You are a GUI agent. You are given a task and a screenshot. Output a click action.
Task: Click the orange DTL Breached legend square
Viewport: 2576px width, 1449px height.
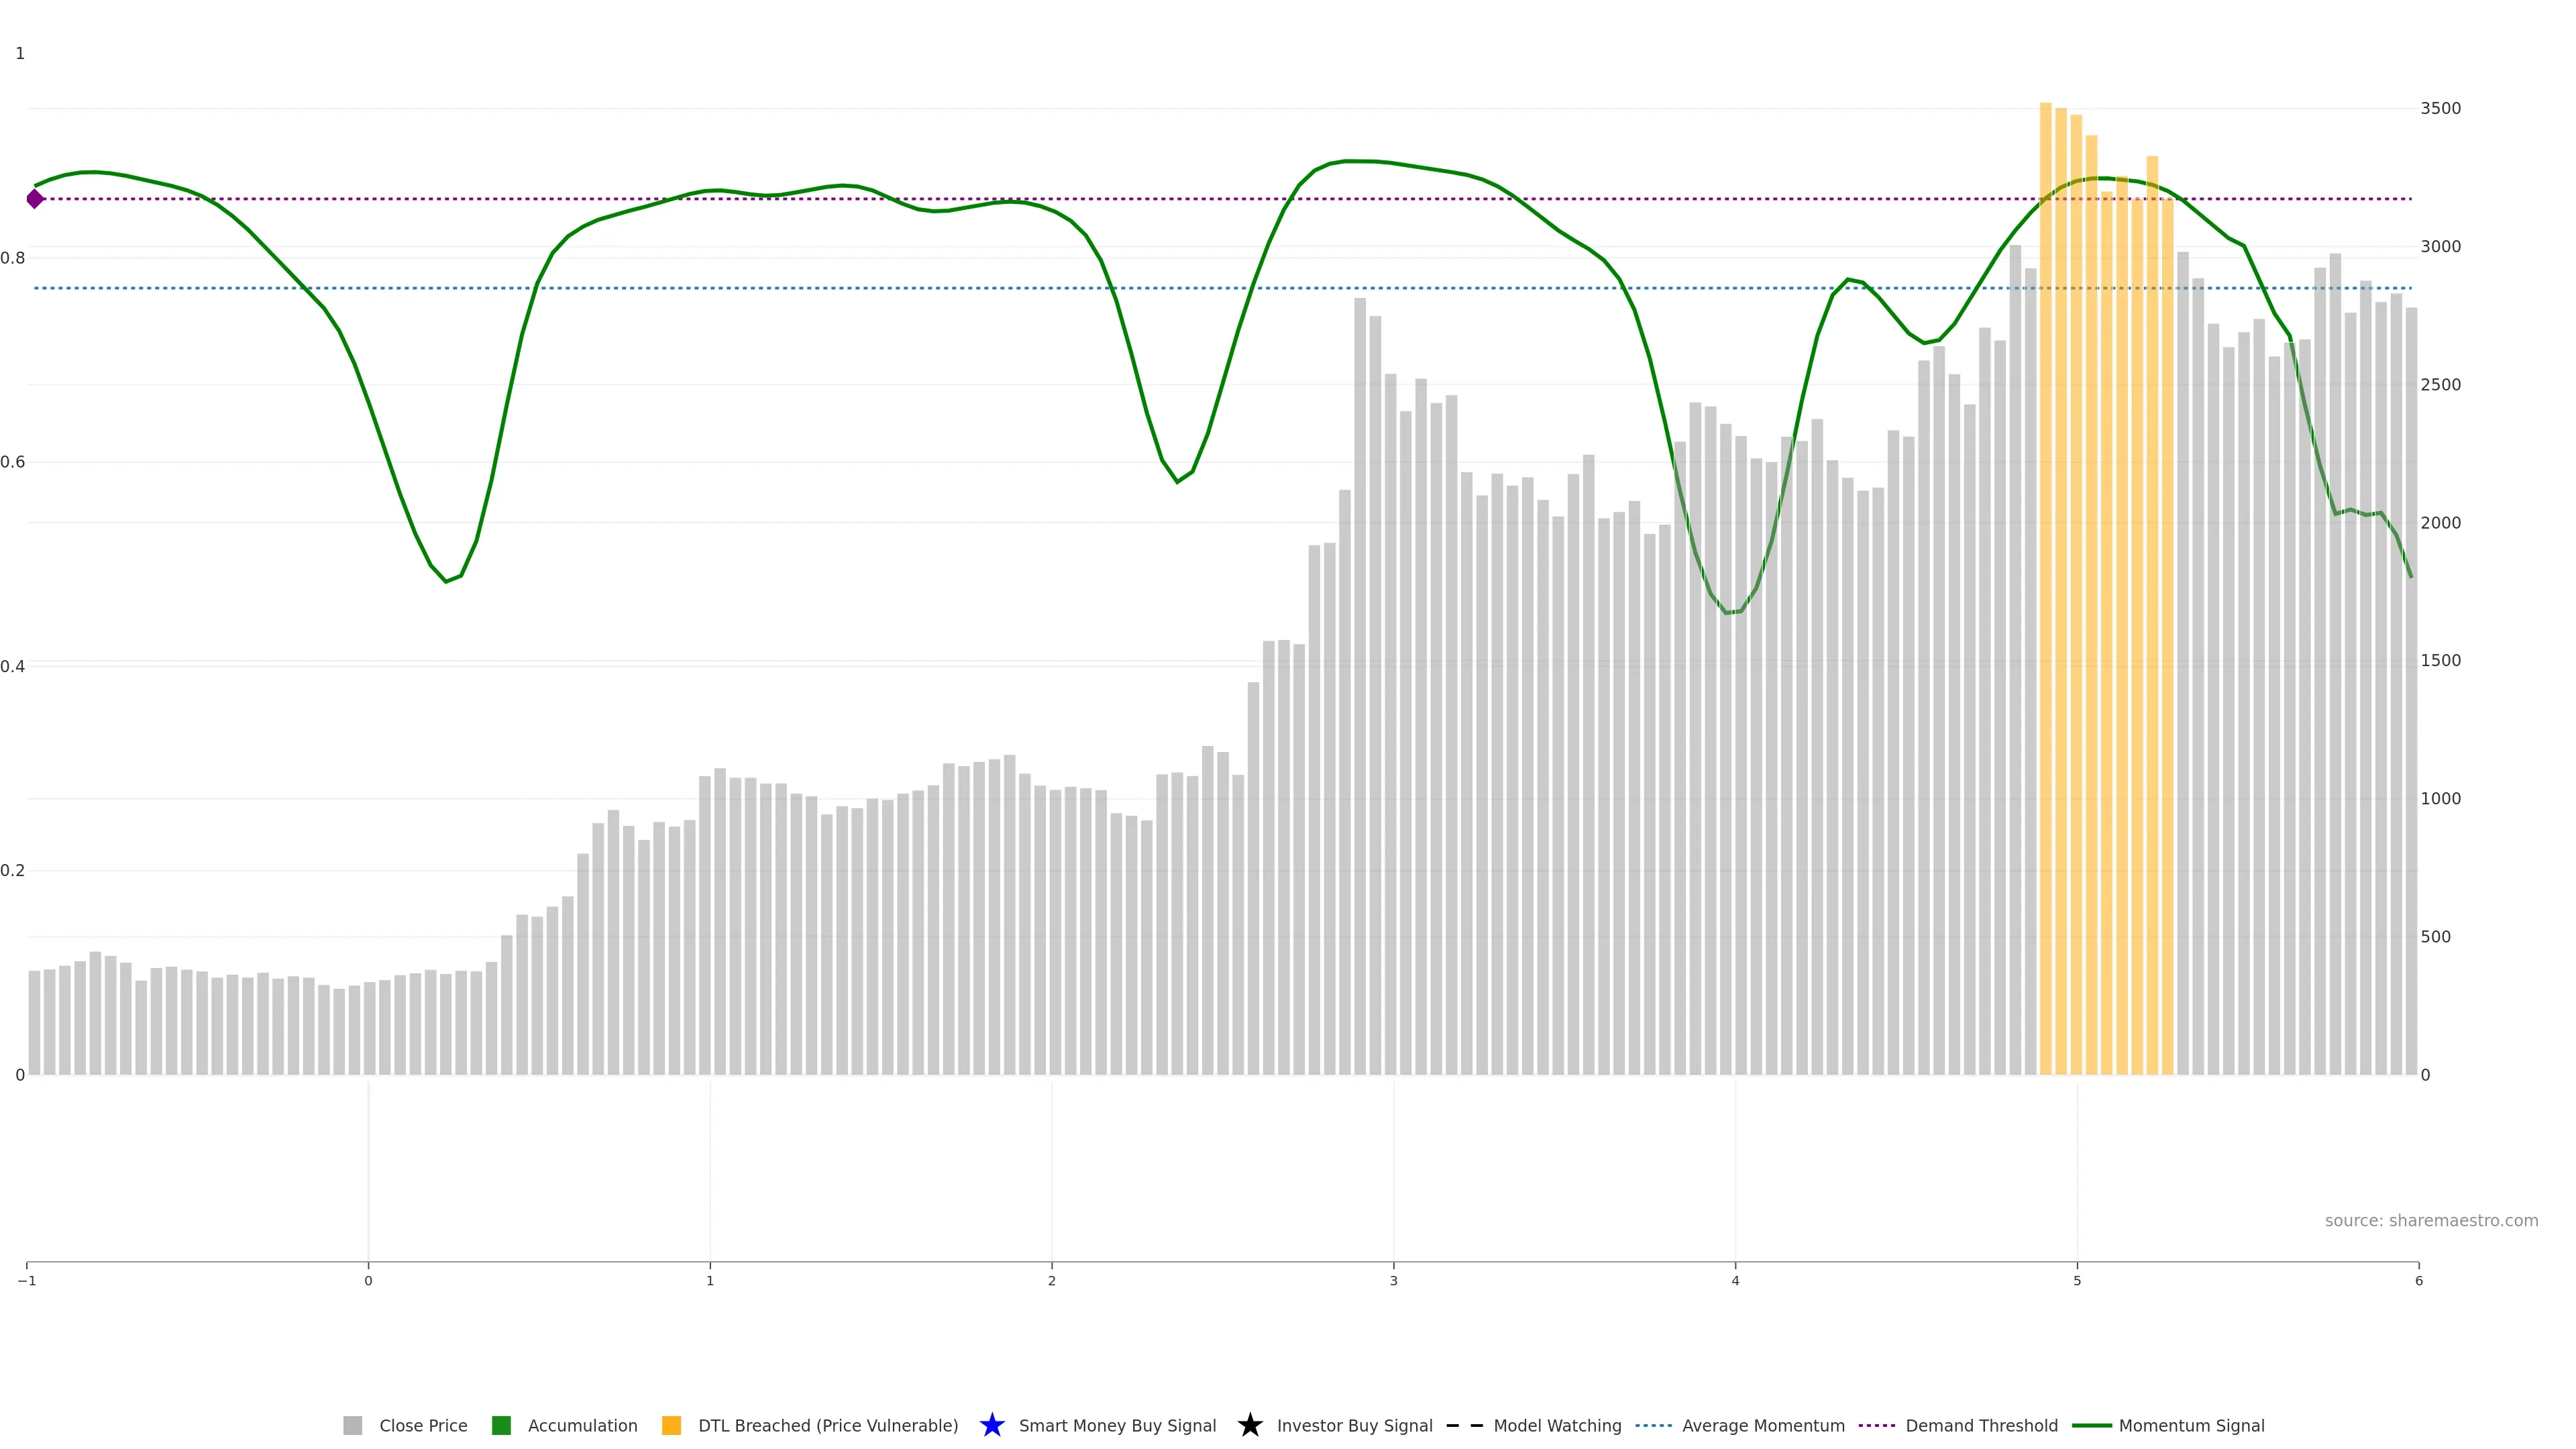671,1425
